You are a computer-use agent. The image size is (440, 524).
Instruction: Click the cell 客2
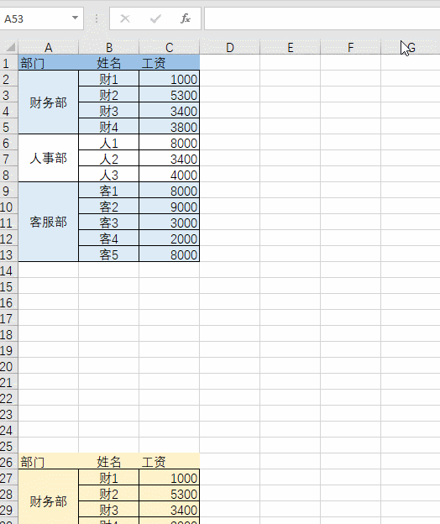(109, 207)
